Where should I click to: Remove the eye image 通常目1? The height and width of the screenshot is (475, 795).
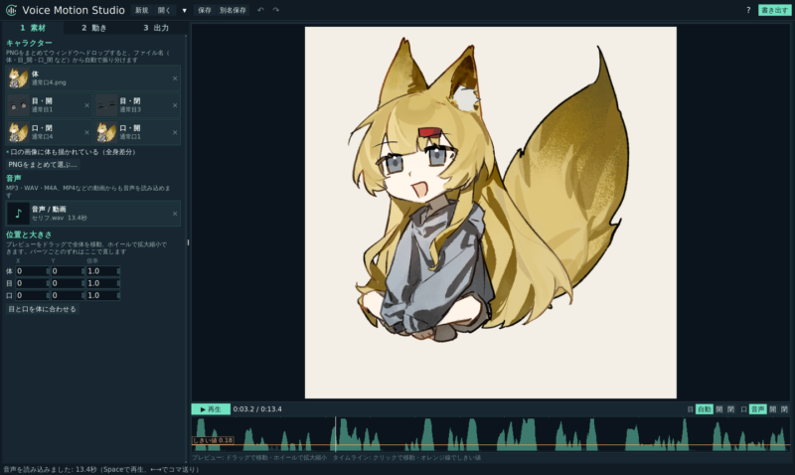(x=86, y=105)
